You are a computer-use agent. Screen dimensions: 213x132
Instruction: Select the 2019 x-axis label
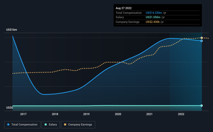[x=86, y=114]
